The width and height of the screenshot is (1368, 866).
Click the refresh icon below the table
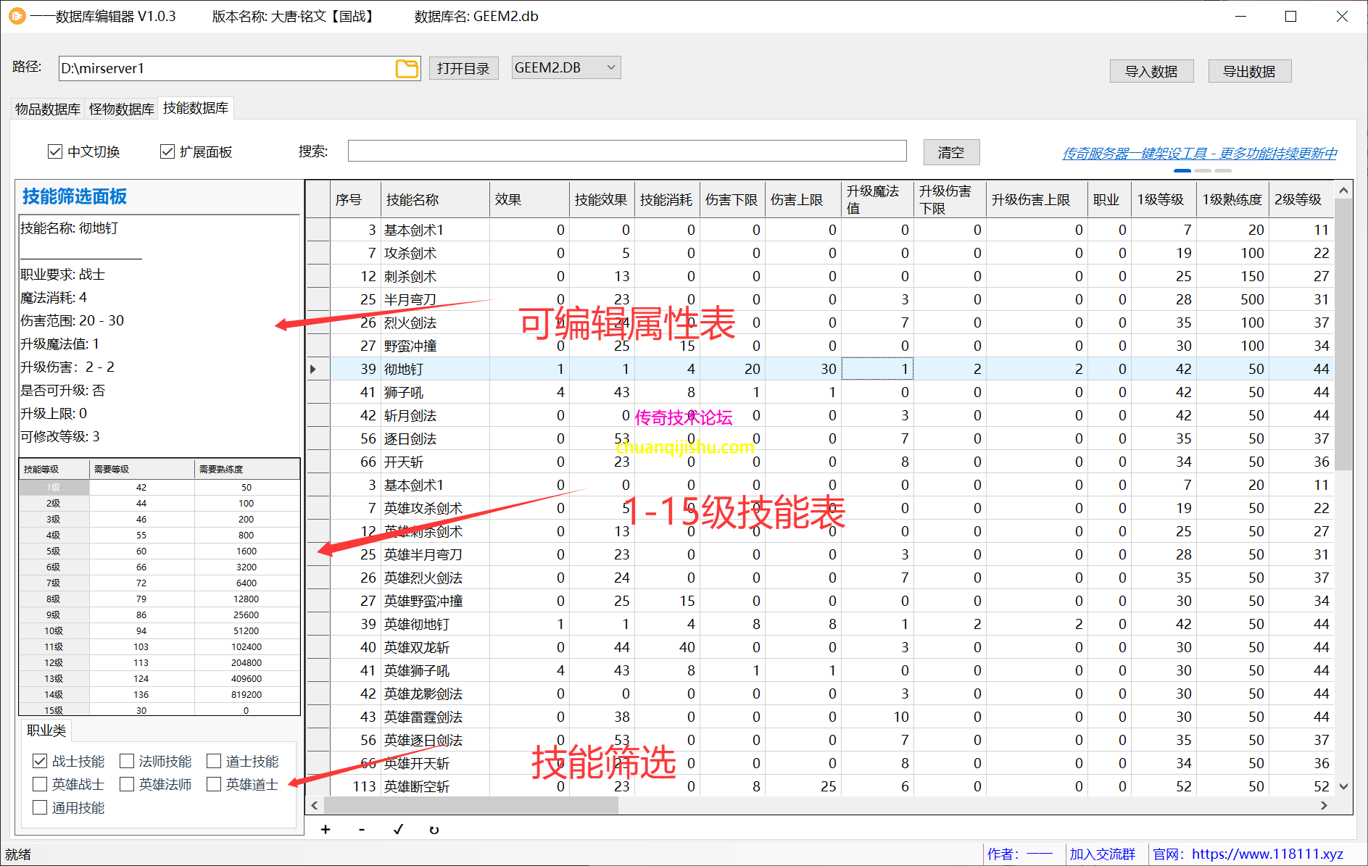click(434, 830)
